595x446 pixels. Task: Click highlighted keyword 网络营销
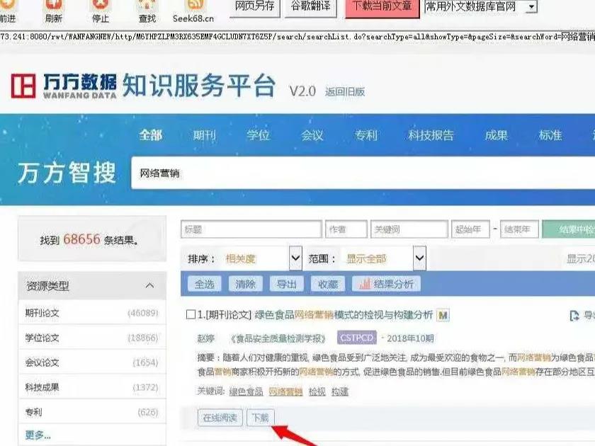tap(285, 391)
